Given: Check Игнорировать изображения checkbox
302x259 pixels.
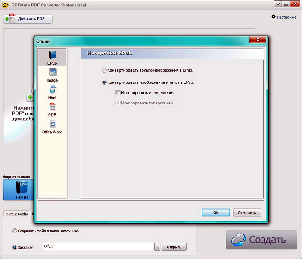Looking at the screenshot, I should pos(118,93).
